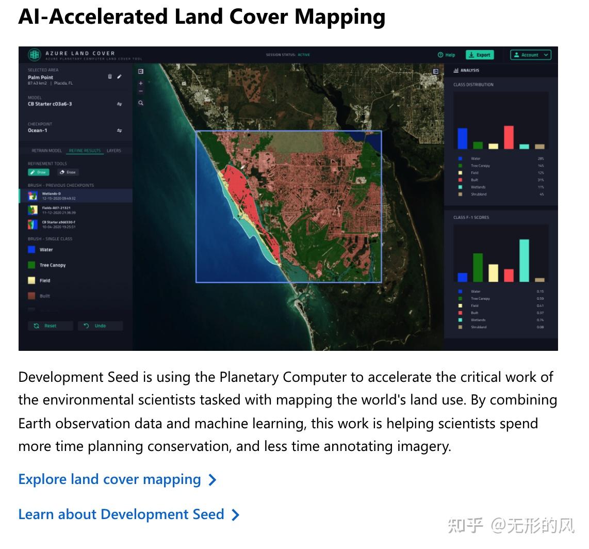Select the Wetlands-0 checkpoint thumbnail
This screenshot has height=549, width=589.
click(x=32, y=196)
